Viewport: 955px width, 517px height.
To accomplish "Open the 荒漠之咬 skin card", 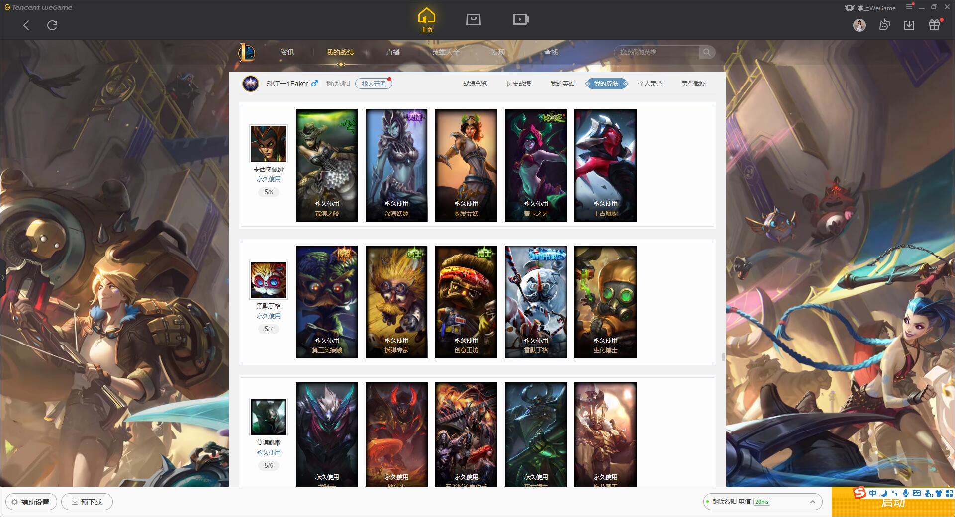I will [327, 165].
